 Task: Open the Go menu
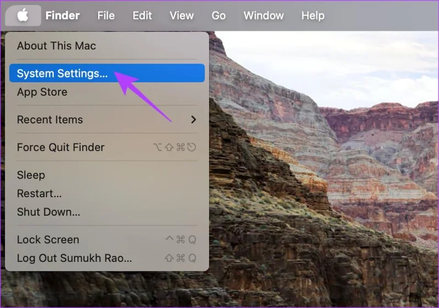click(x=218, y=15)
